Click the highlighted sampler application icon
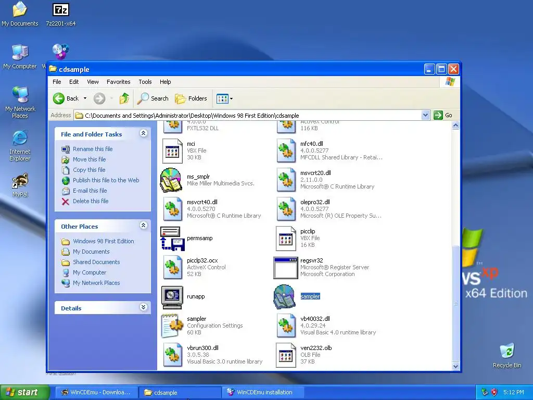 [285, 297]
